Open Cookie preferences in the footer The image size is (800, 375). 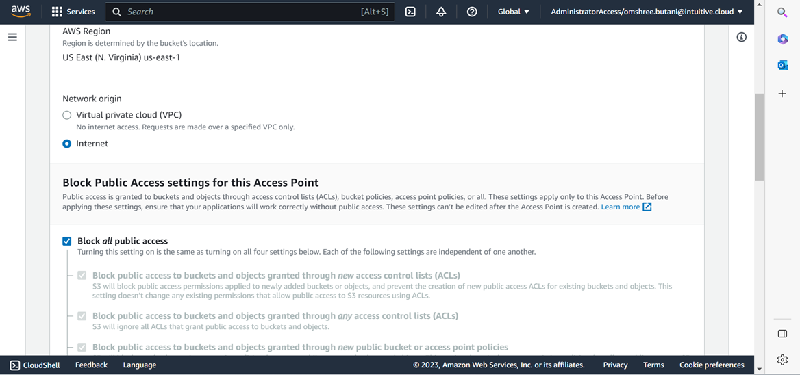[712, 365]
